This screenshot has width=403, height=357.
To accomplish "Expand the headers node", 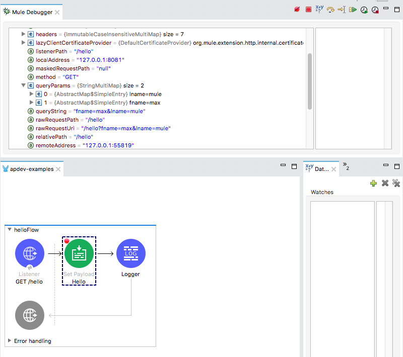I will tap(23, 34).
